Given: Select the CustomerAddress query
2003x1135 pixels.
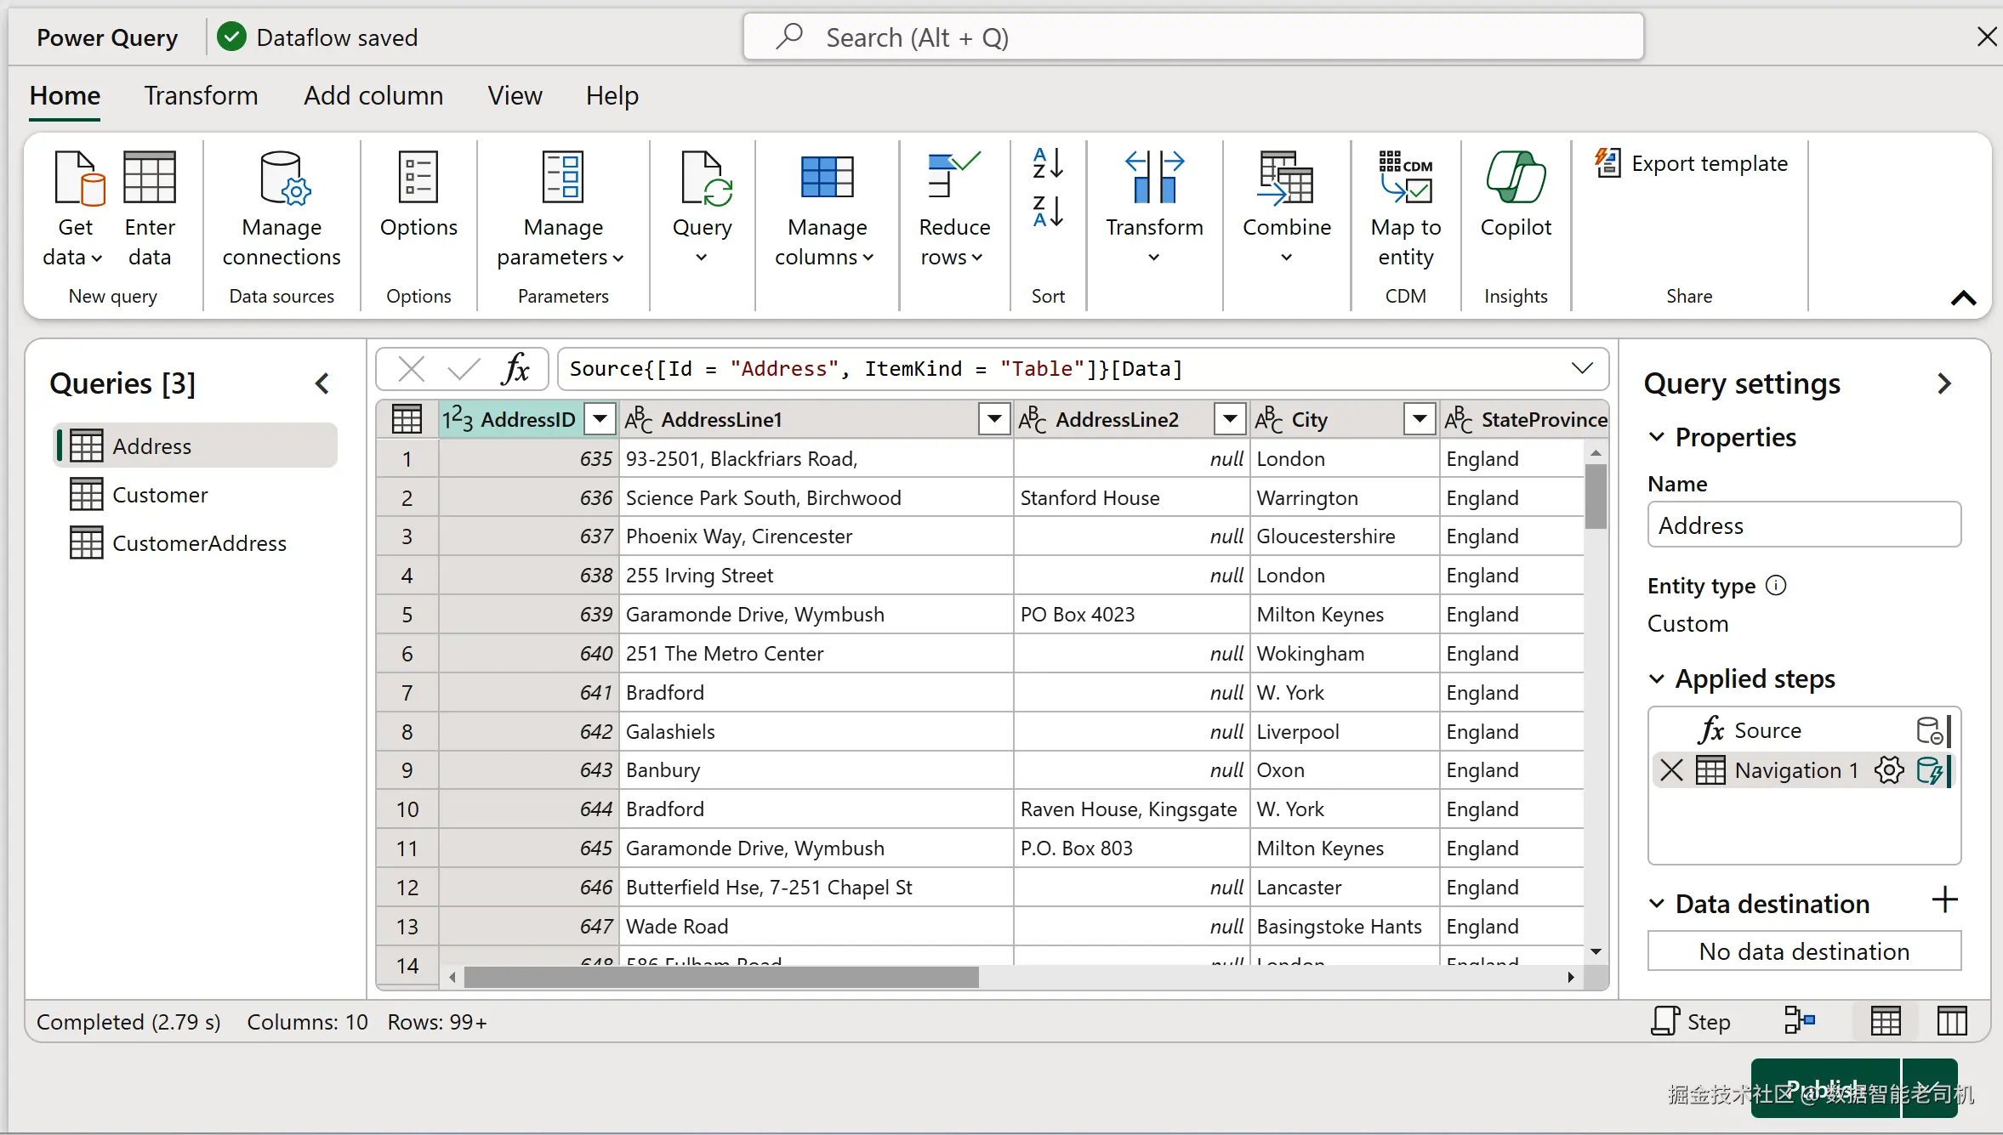Looking at the screenshot, I should [199, 543].
